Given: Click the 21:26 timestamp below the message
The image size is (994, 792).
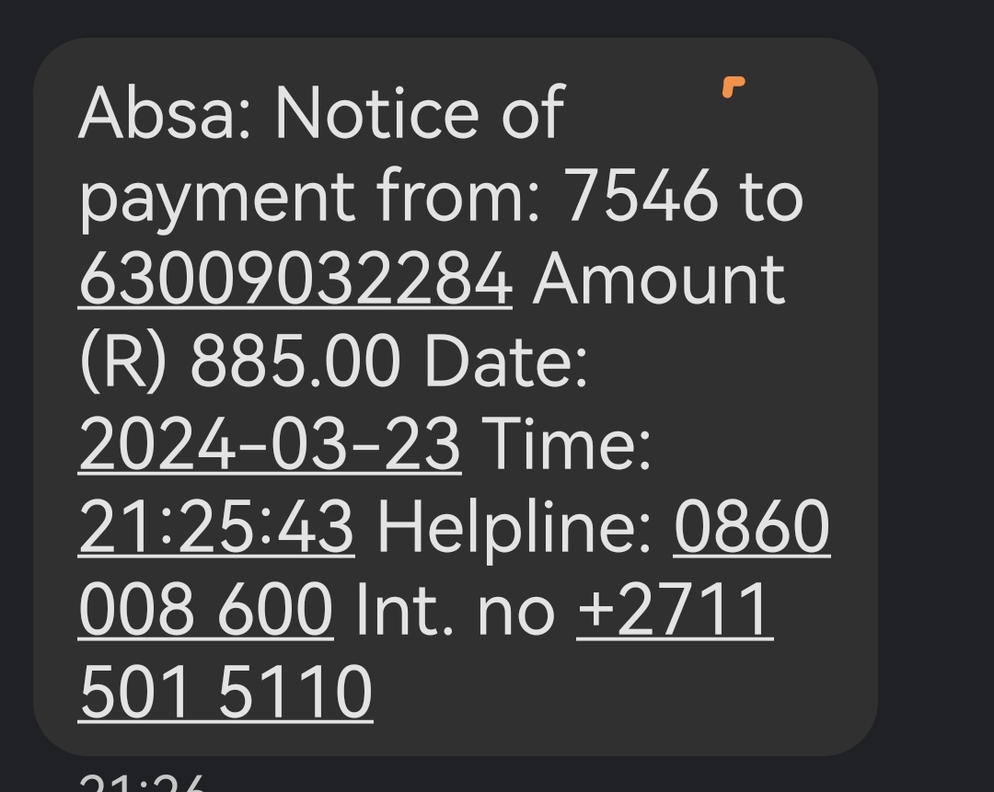Looking at the screenshot, I should pyautogui.click(x=142, y=783).
